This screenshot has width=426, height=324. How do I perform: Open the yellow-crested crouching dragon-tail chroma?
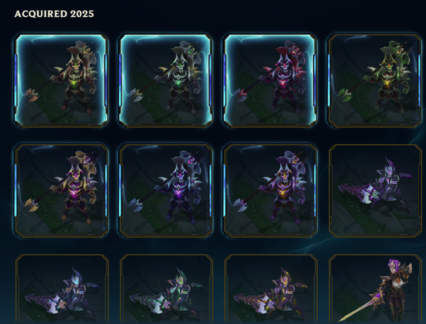point(270,289)
